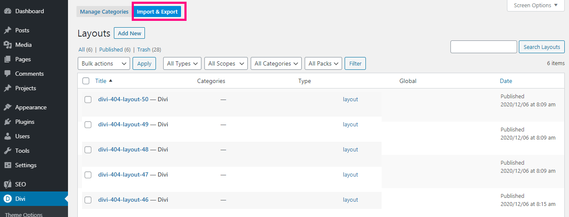Check the divi-404-layout-46 row checkbox

point(88,200)
